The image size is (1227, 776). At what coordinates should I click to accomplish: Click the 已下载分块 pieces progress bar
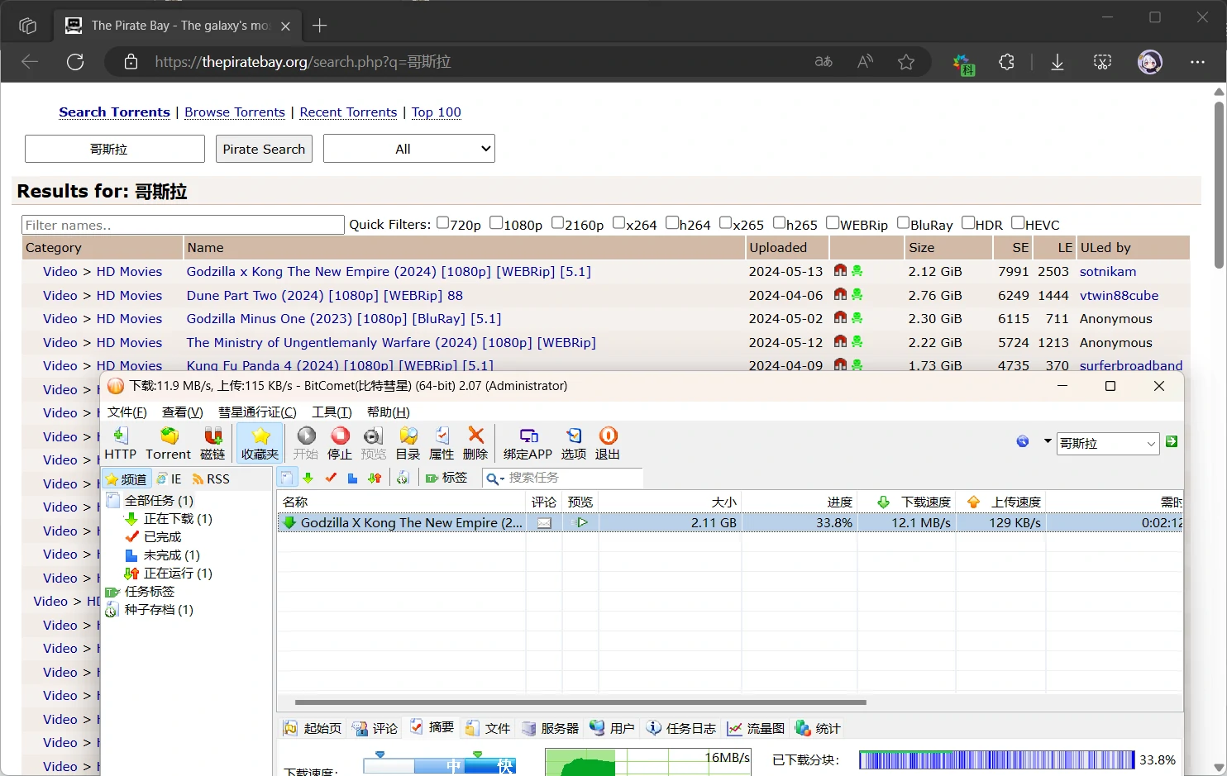tap(997, 759)
